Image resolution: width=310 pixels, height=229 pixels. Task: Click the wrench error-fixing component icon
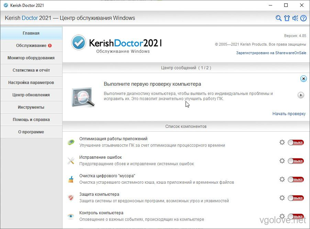click(71, 160)
